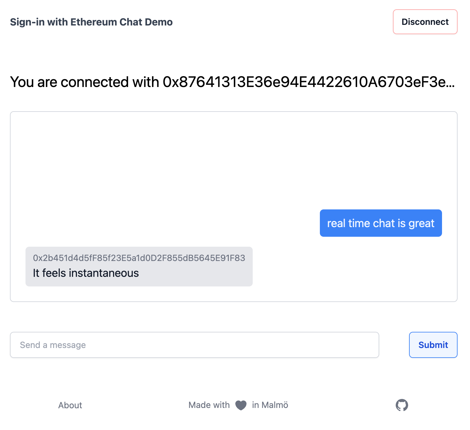Select the blue "real time chat is great" bubble
The image size is (470, 430).
380,223
